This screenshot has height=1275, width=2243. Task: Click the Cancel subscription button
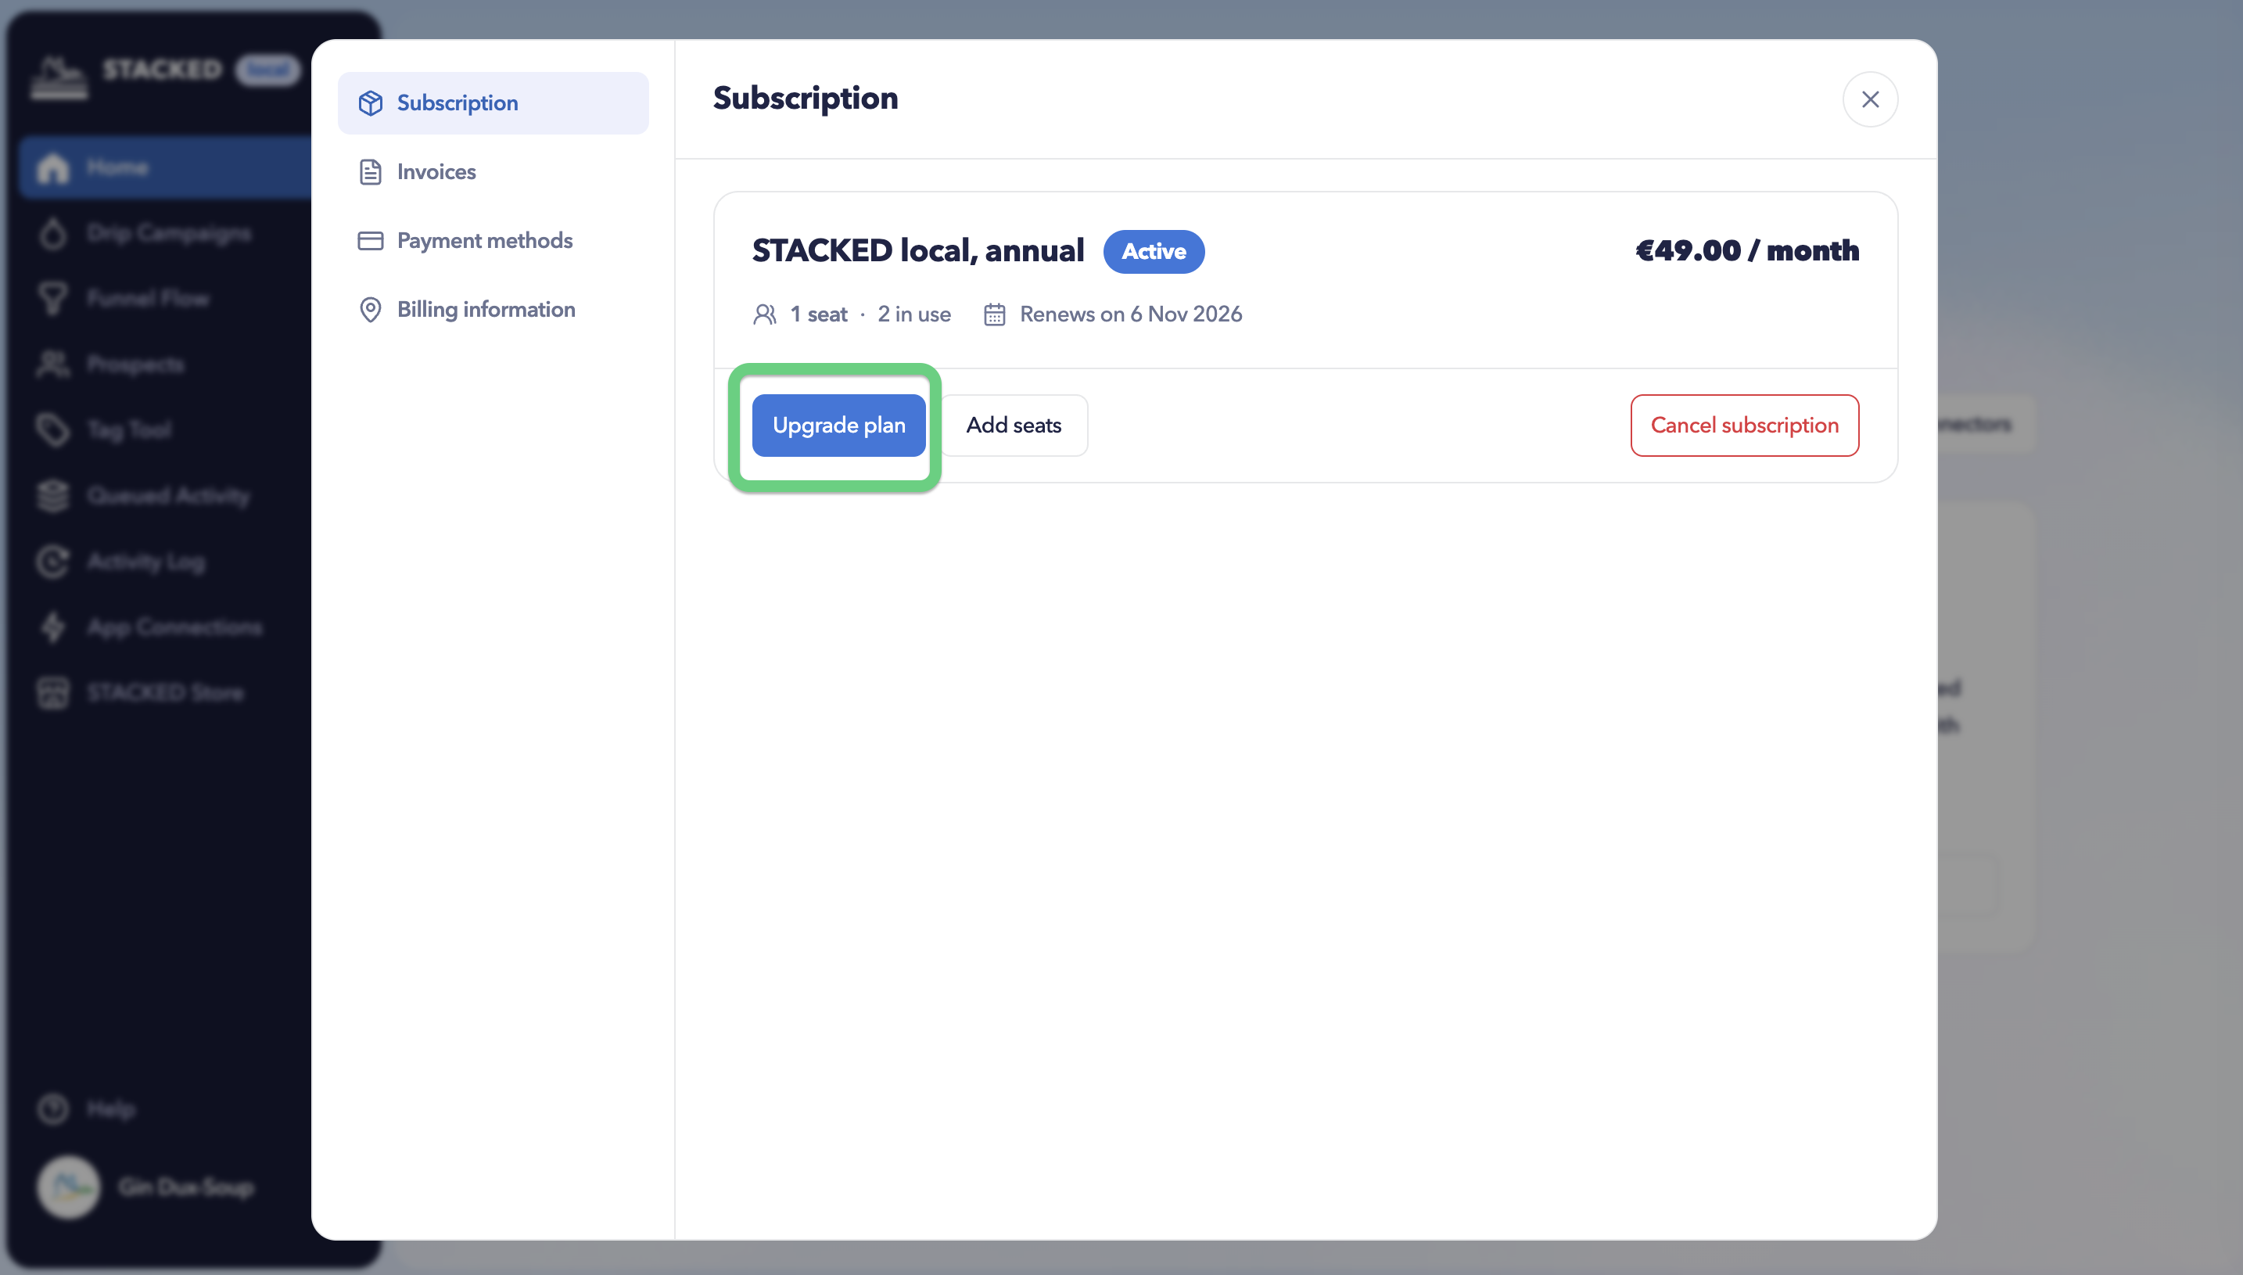pos(1744,426)
